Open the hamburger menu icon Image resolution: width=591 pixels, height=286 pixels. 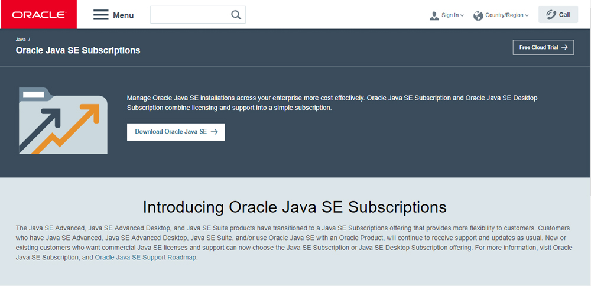coord(101,15)
